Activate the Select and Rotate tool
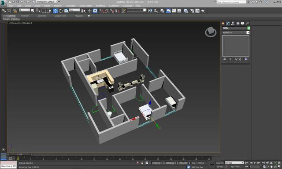Viewport: 282px width, 169px height. point(61,11)
